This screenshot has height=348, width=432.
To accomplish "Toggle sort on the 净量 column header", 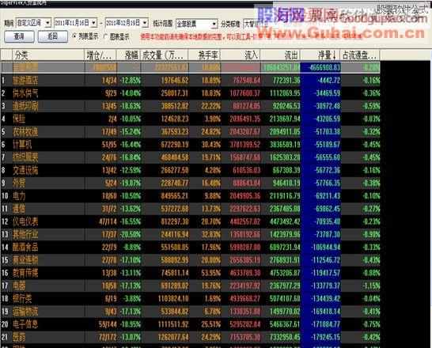I will (320, 55).
